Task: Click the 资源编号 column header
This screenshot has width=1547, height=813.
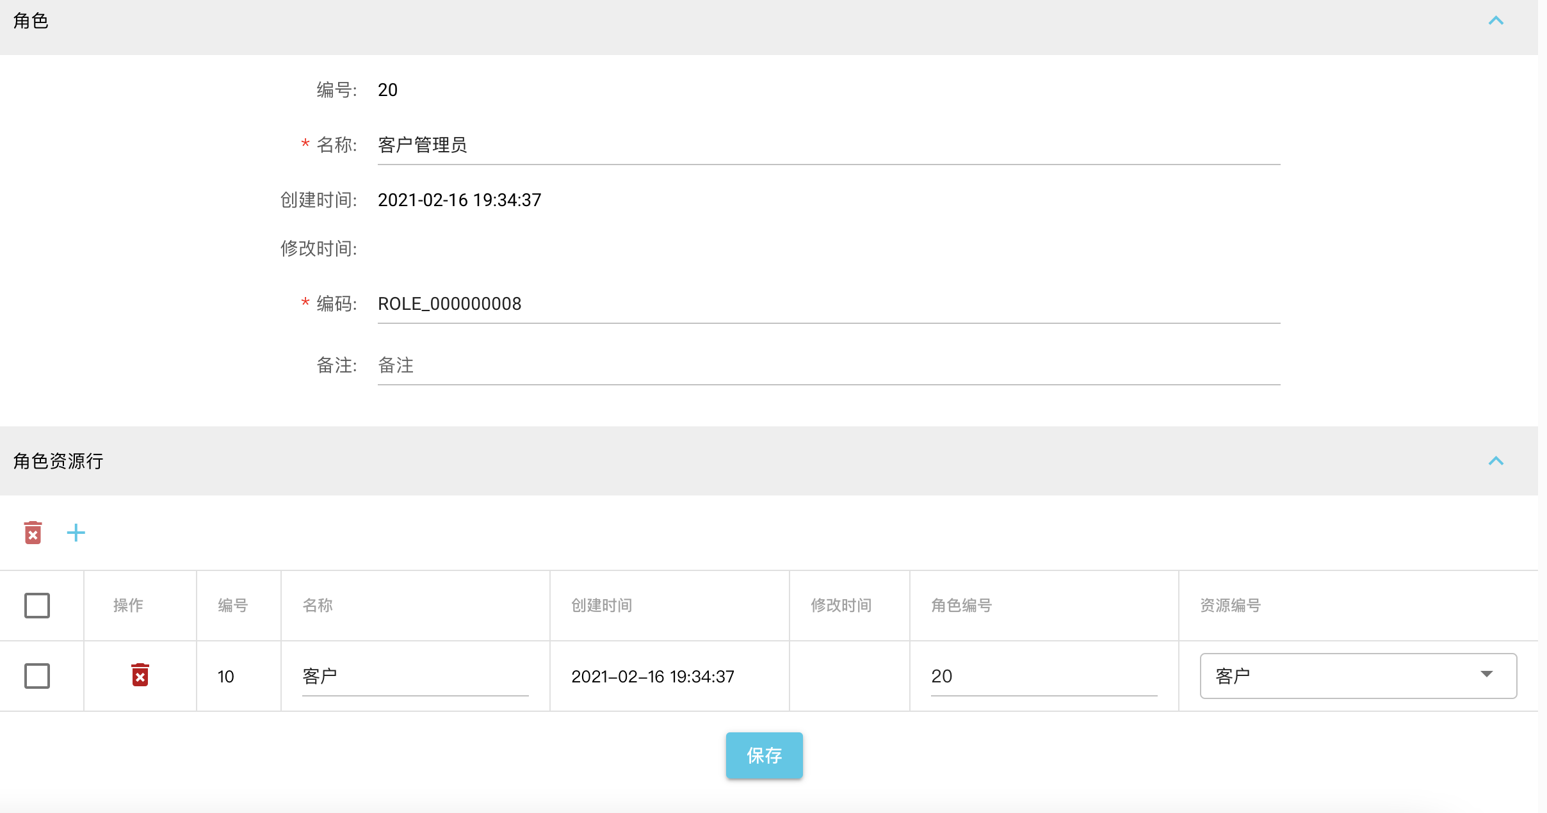Action: [1230, 606]
